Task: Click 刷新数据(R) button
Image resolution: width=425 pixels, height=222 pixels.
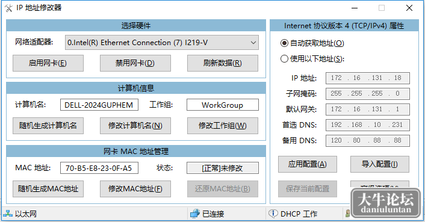Action: pos(223,63)
